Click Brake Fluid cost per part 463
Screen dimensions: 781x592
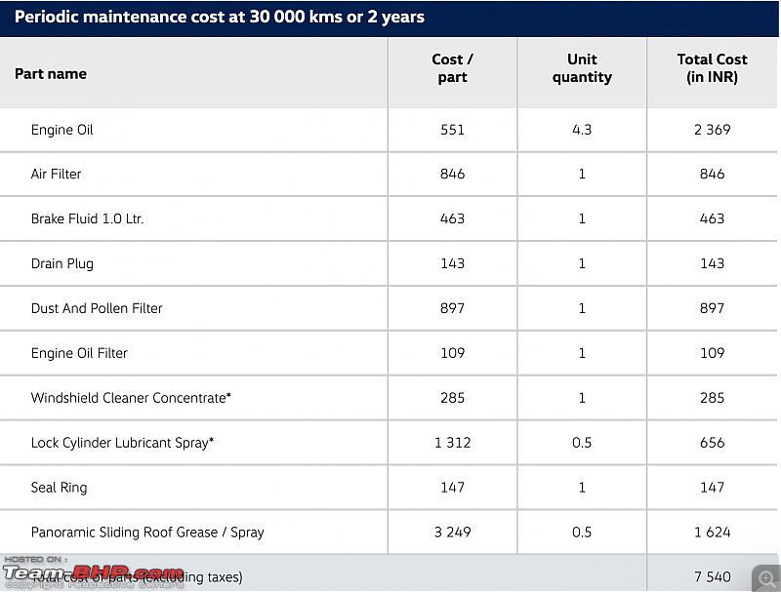[x=452, y=218]
